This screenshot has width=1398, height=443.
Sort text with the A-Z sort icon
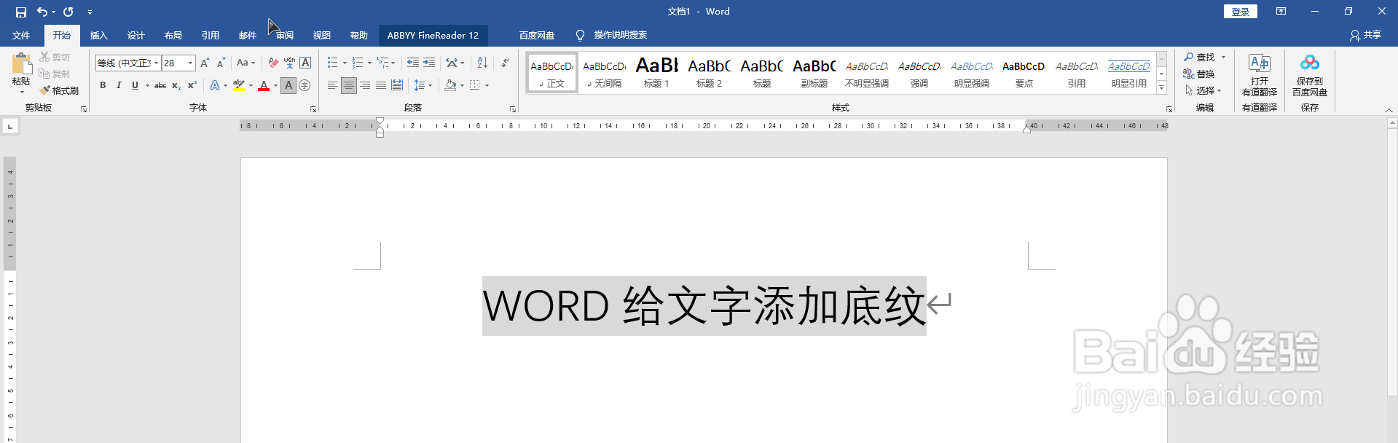click(482, 63)
